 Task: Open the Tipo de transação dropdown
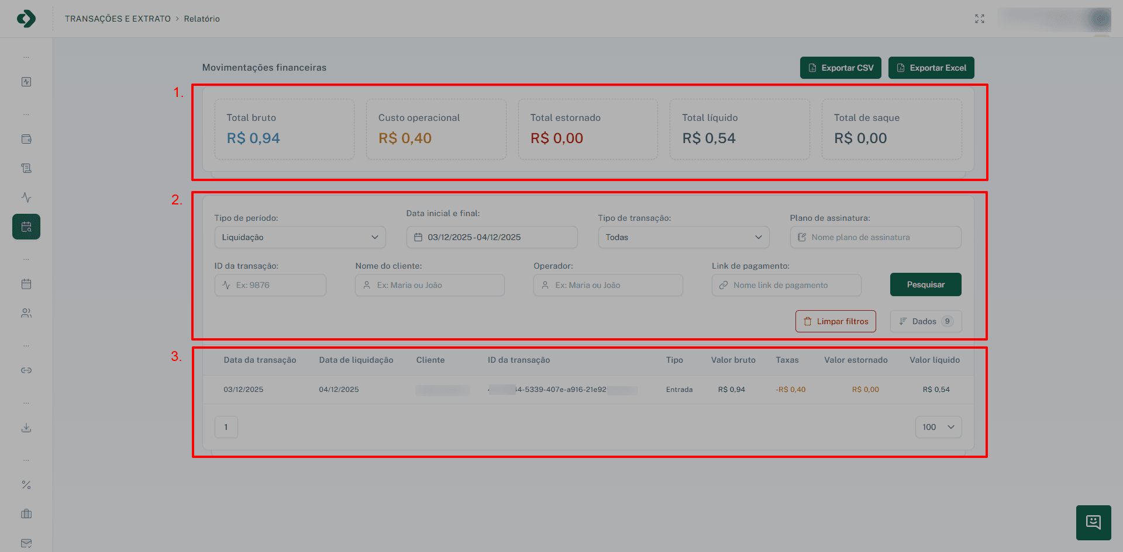tap(683, 237)
